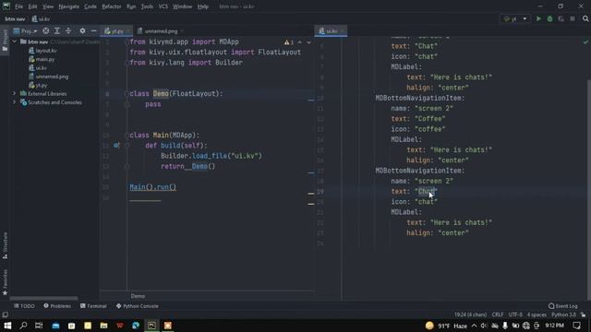Select yt.py in Project tree

point(38,85)
